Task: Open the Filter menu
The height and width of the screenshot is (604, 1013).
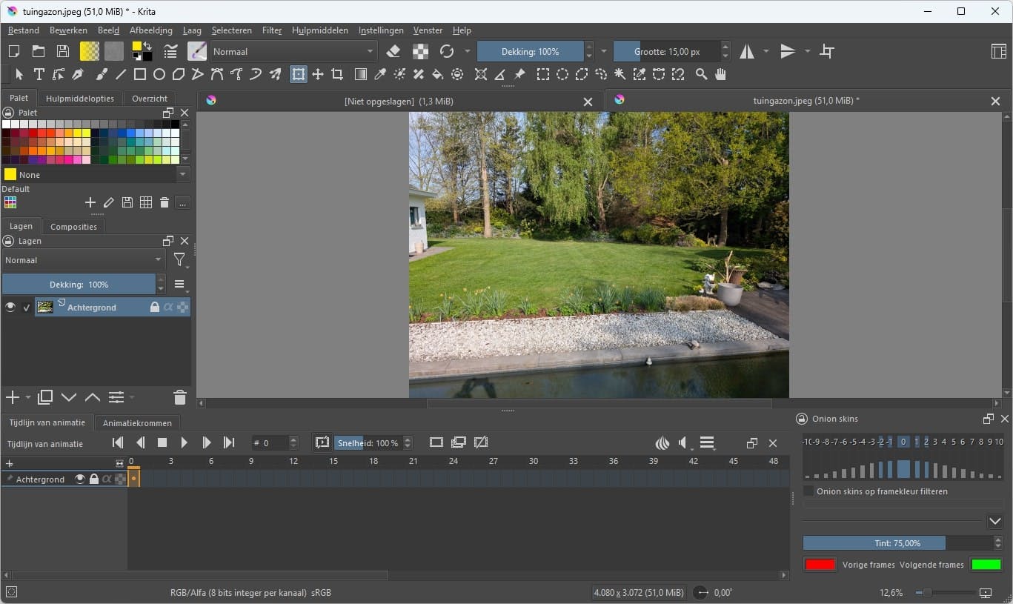Action: pos(271,30)
